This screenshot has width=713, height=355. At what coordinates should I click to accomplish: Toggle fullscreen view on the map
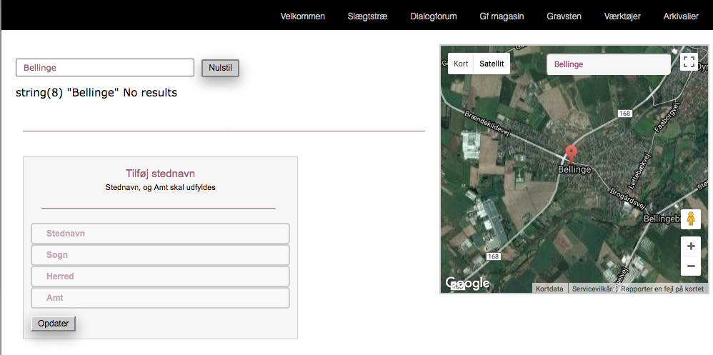click(689, 62)
